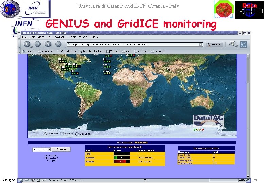
Task: Open Address Book icon in status bar
Action: [x=38, y=180]
